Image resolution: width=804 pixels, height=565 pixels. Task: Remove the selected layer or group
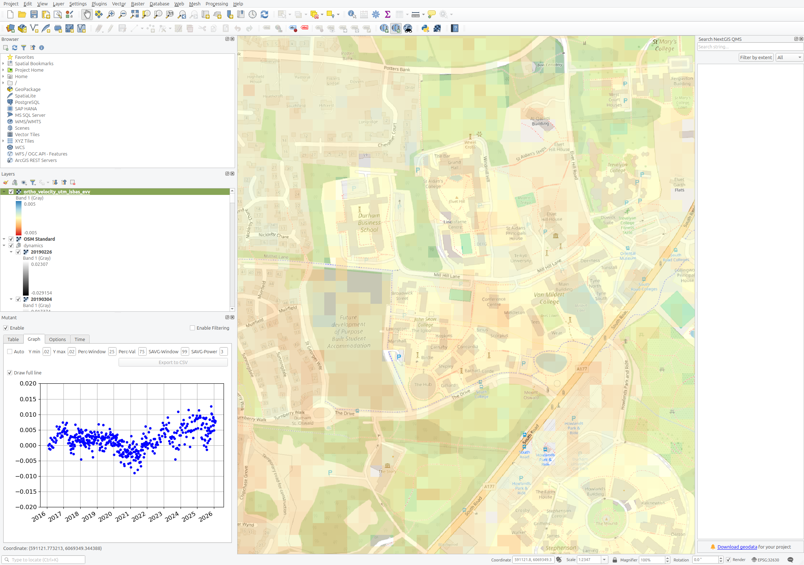pos(73,182)
